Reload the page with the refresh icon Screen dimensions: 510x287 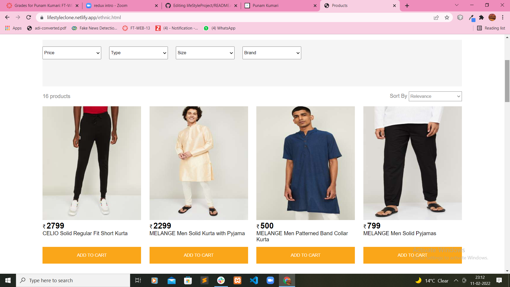tap(28, 18)
